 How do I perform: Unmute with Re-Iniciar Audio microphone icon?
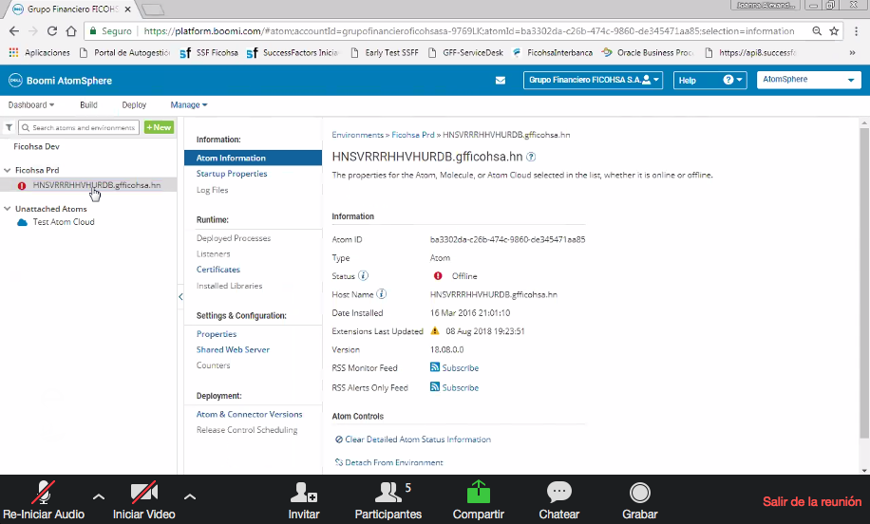click(44, 492)
